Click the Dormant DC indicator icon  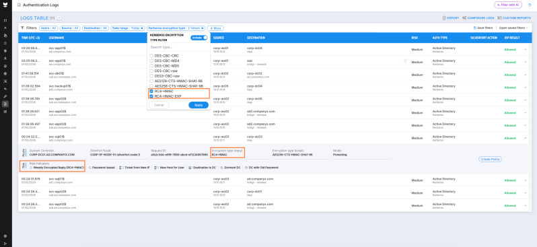(221, 168)
